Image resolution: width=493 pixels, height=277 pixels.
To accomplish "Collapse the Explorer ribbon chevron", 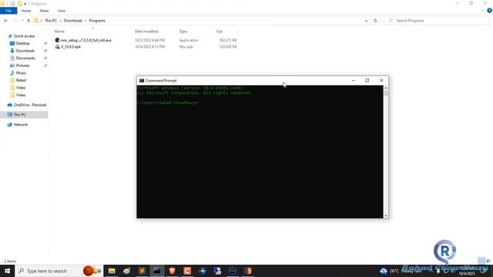I will click(483, 11).
